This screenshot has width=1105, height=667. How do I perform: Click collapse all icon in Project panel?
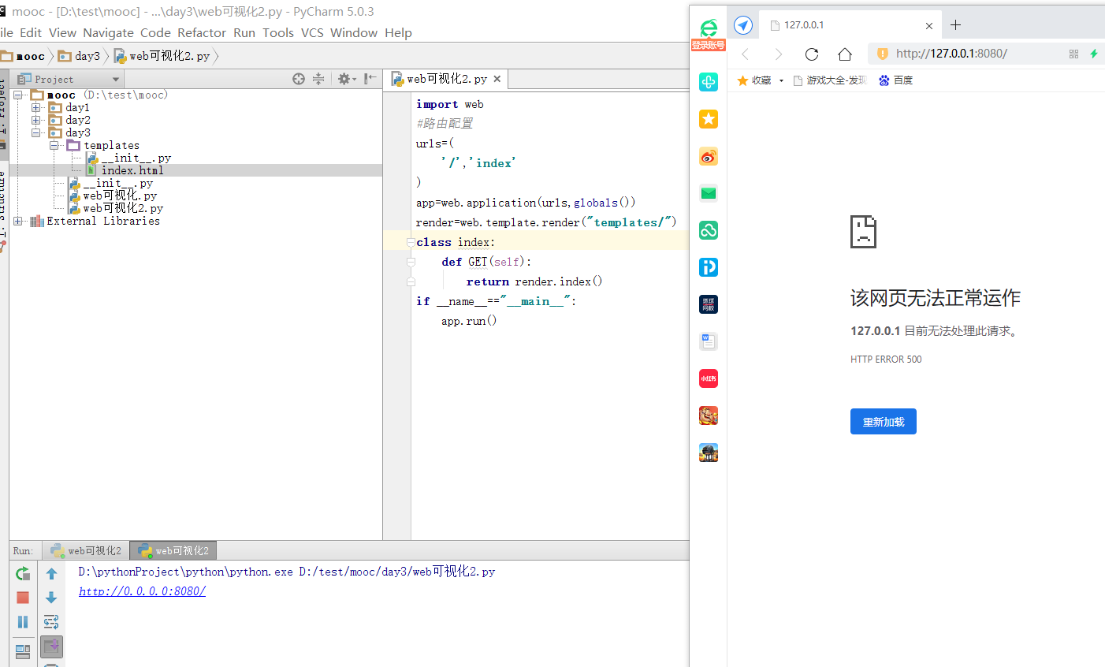pos(318,79)
